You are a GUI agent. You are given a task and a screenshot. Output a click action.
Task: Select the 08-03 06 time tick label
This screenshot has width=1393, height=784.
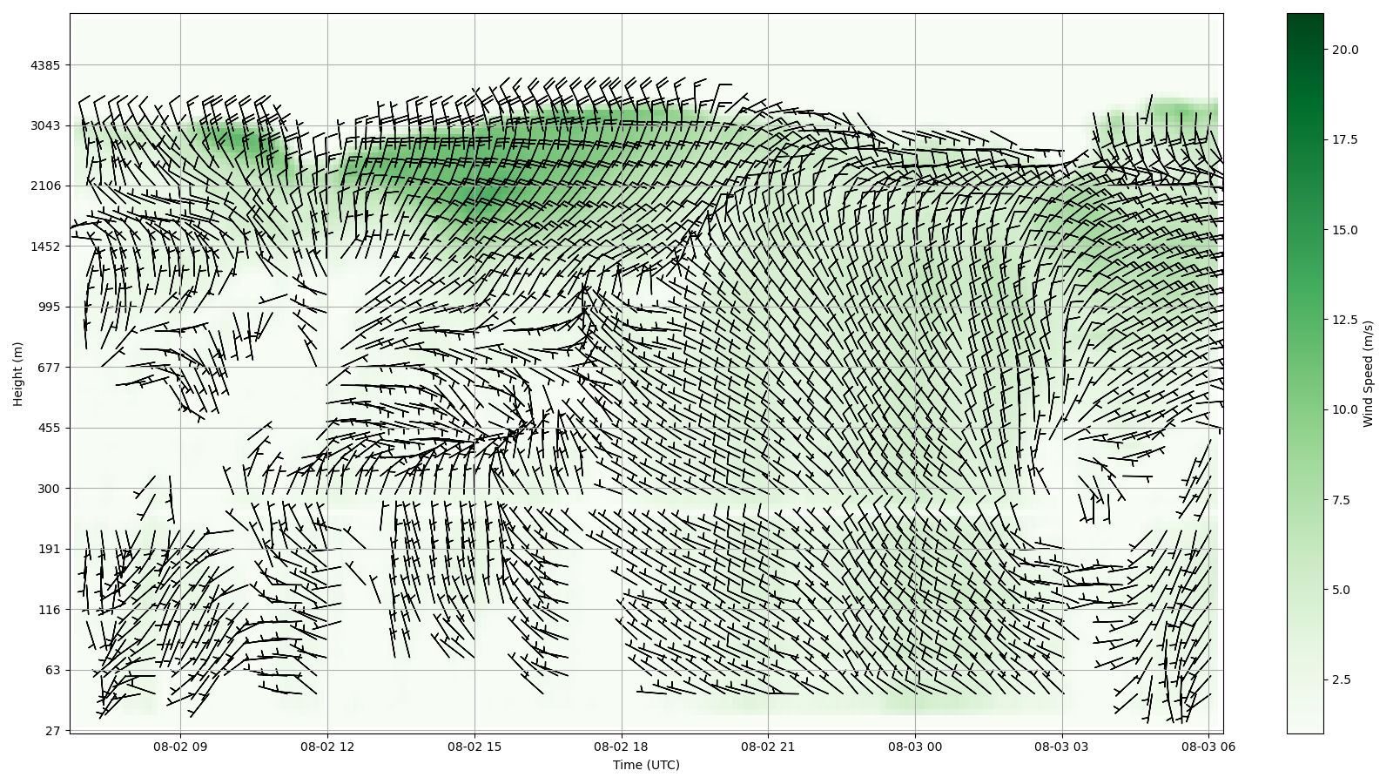tap(1208, 747)
